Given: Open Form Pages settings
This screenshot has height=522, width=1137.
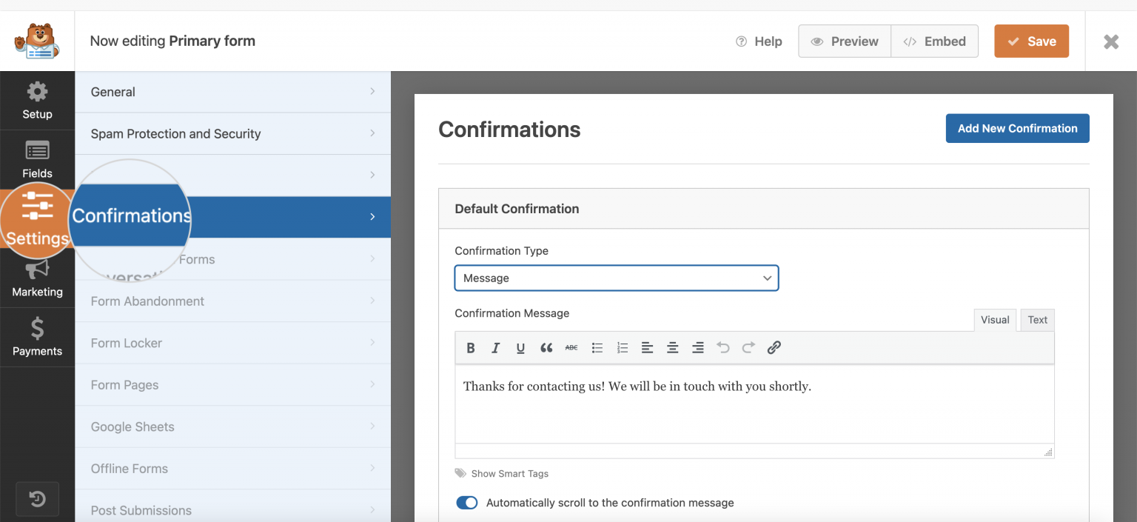Looking at the screenshot, I should tap(233, 385).
